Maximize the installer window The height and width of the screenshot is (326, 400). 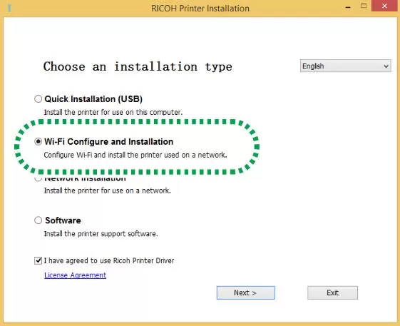point(364,6)
